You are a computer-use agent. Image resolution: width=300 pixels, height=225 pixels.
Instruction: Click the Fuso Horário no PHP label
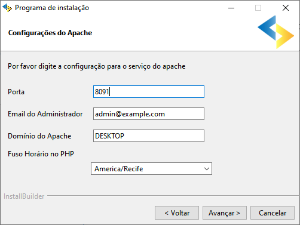(41, 154)
